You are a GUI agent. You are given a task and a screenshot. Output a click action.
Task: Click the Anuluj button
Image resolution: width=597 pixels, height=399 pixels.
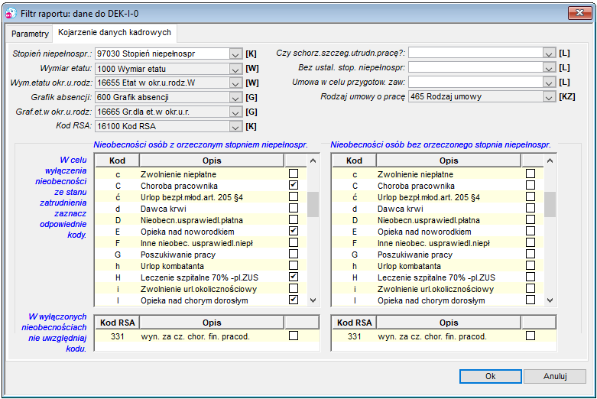click(555, 376)
